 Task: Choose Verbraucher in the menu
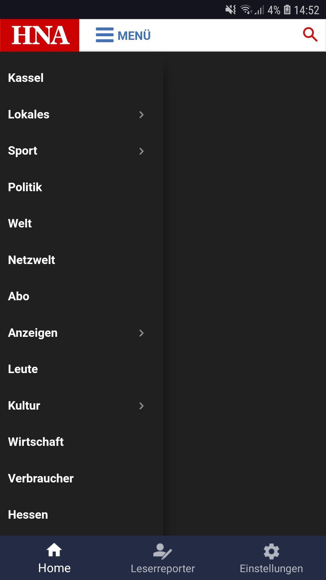click(41, 478)
